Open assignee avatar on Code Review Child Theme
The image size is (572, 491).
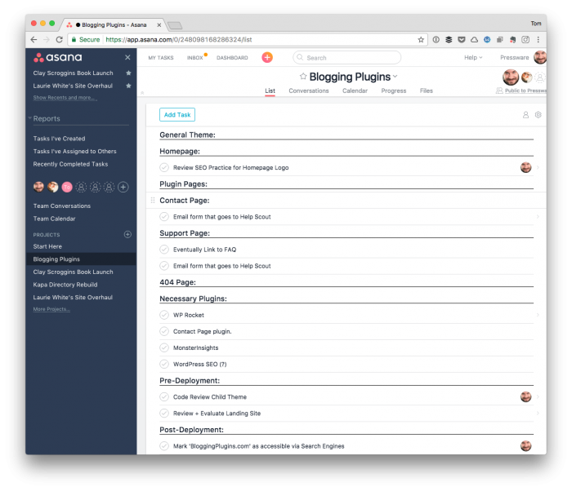[x=525, y=396]
